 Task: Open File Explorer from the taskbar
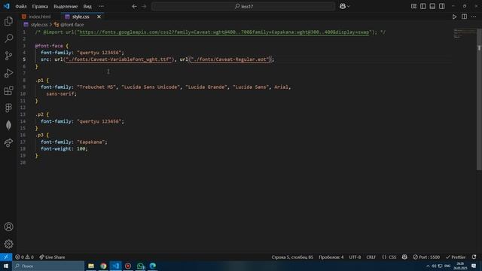tap(91, 266)
